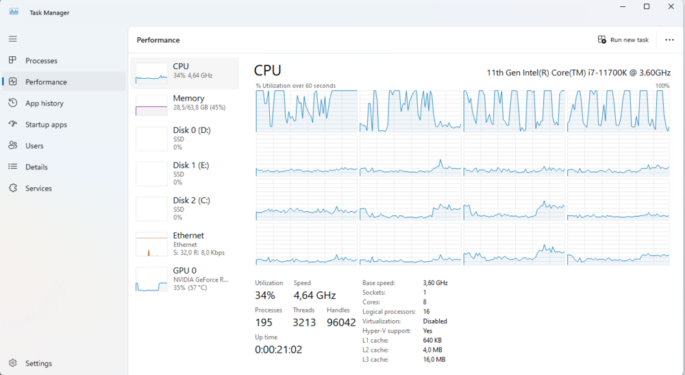Select the CPU item in resource list
The image size is (685, 375).
click(185, 71)
